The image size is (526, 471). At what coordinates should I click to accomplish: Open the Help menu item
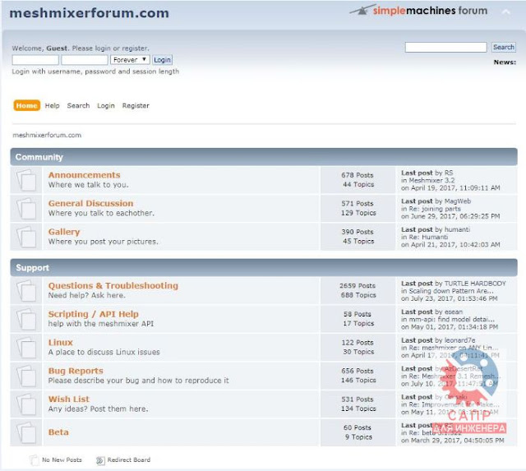coord(52,105)
